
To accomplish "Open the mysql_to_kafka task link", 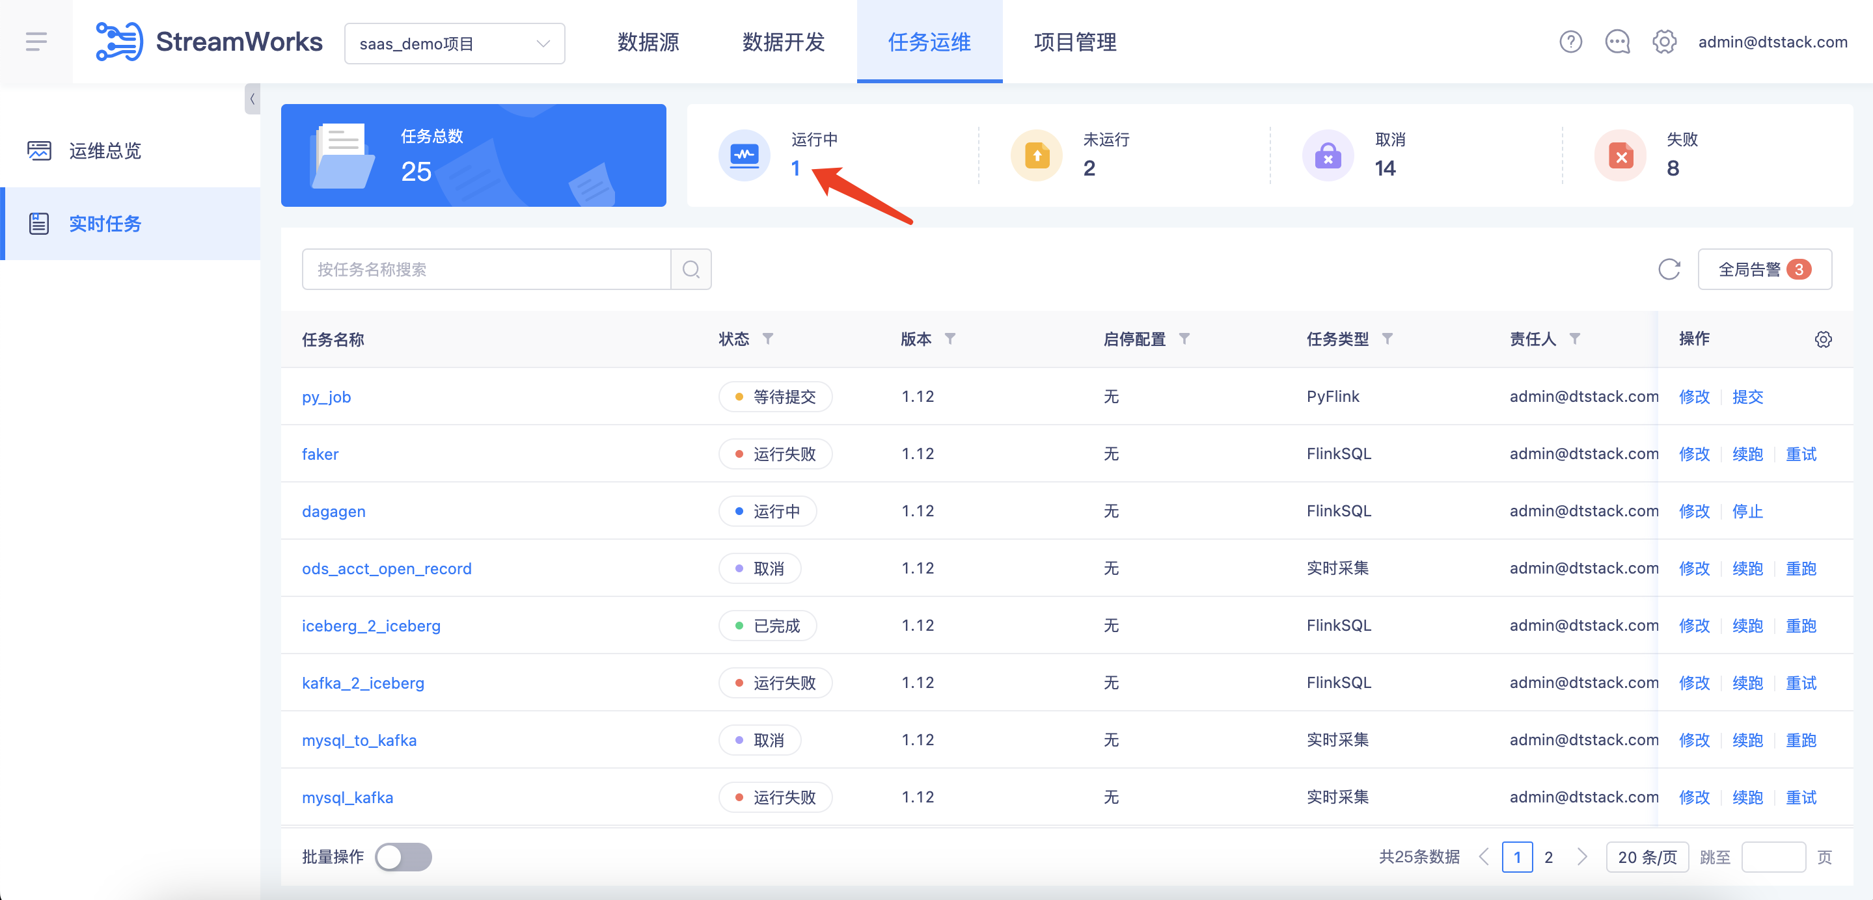I will pyautogui.click(x=359, y=740).
